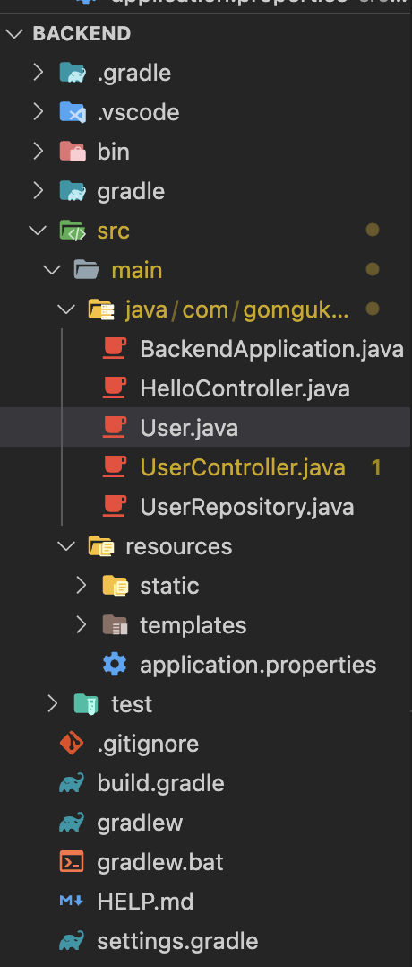Viewport: 412px width, 967px height.
Task: Collapse the main folder chevron
Action: point(52,270)
